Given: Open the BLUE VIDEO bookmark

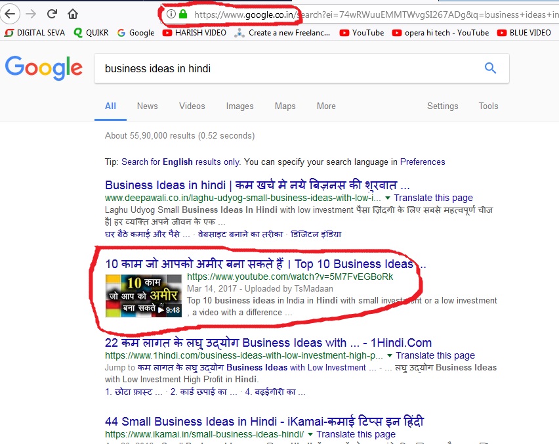Looking at the screenshot, I should pos(524,33).
